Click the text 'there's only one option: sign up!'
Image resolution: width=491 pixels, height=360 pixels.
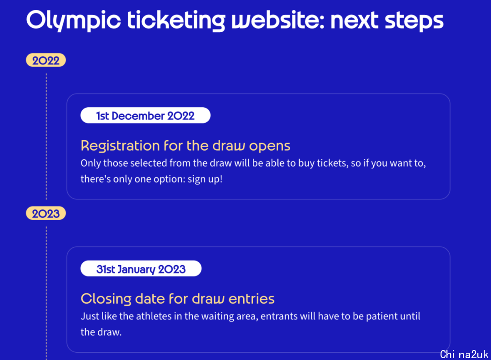151,179
